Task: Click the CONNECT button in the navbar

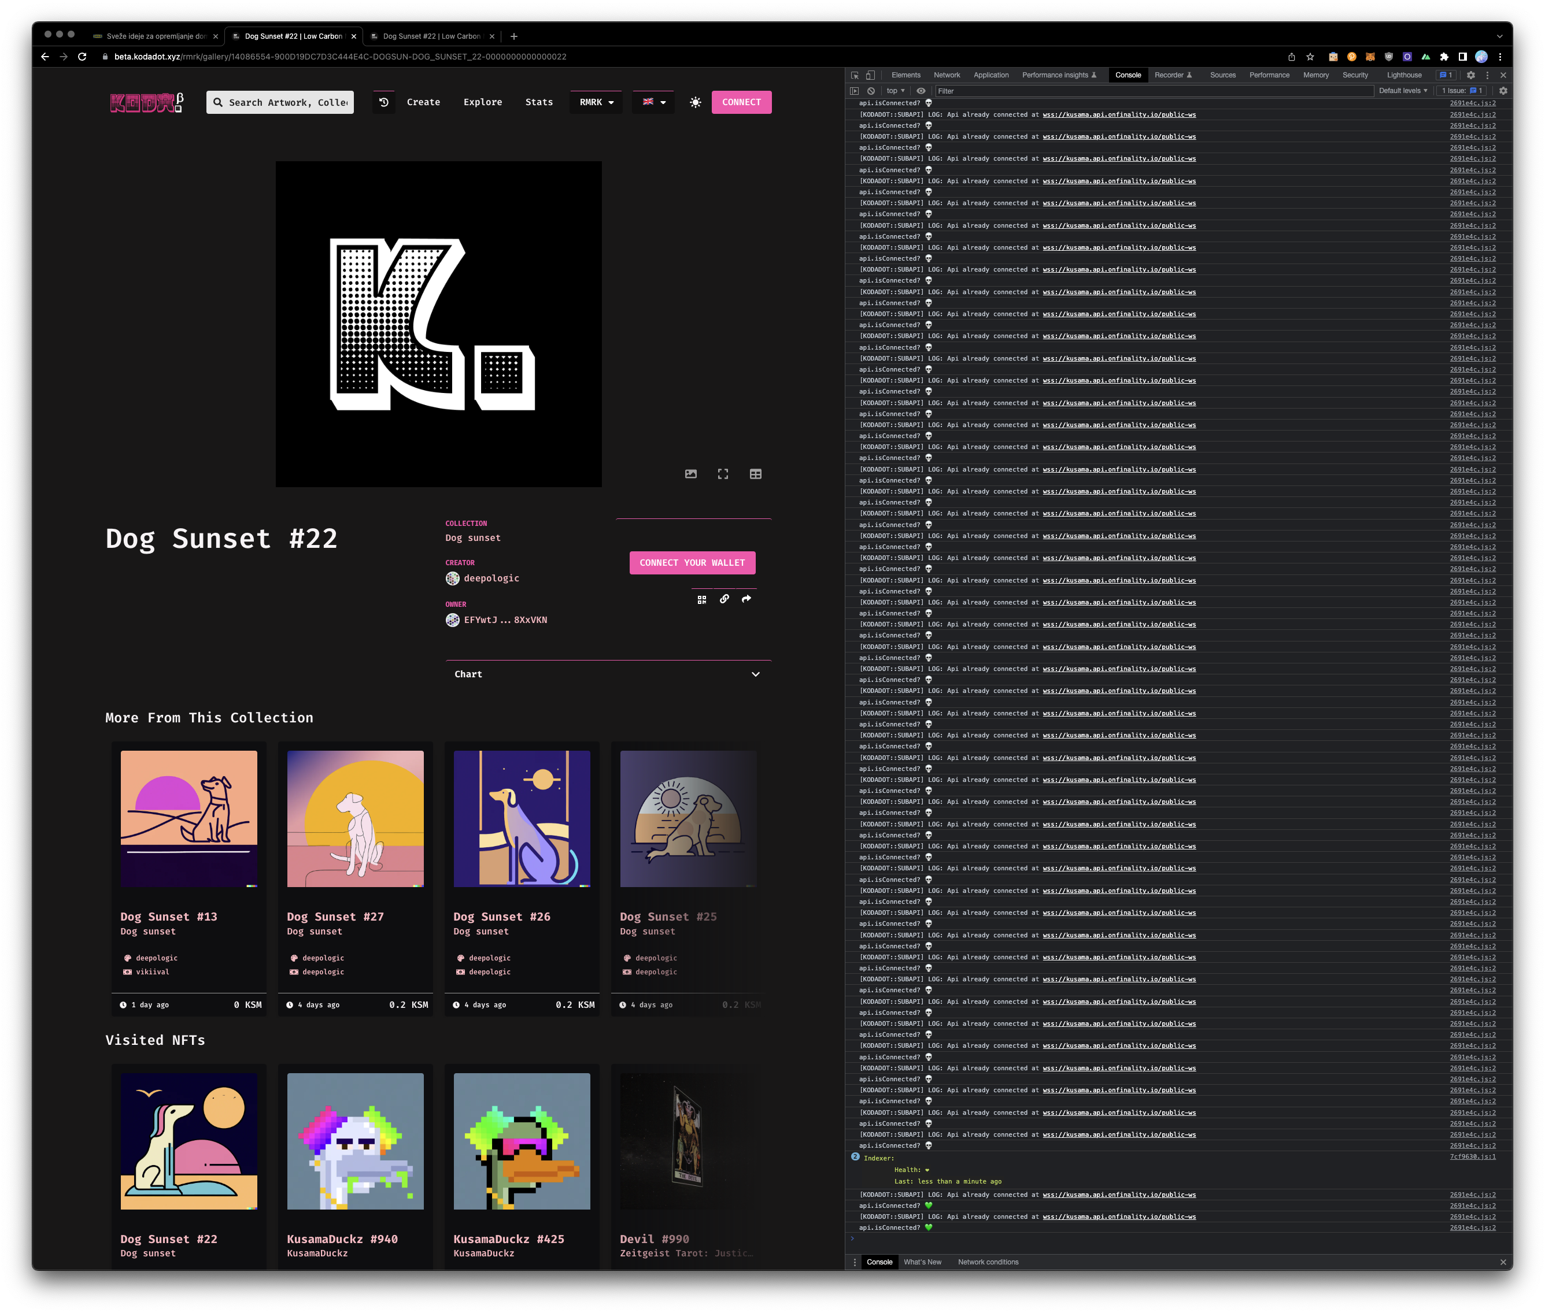Action: tap(741, 102)
